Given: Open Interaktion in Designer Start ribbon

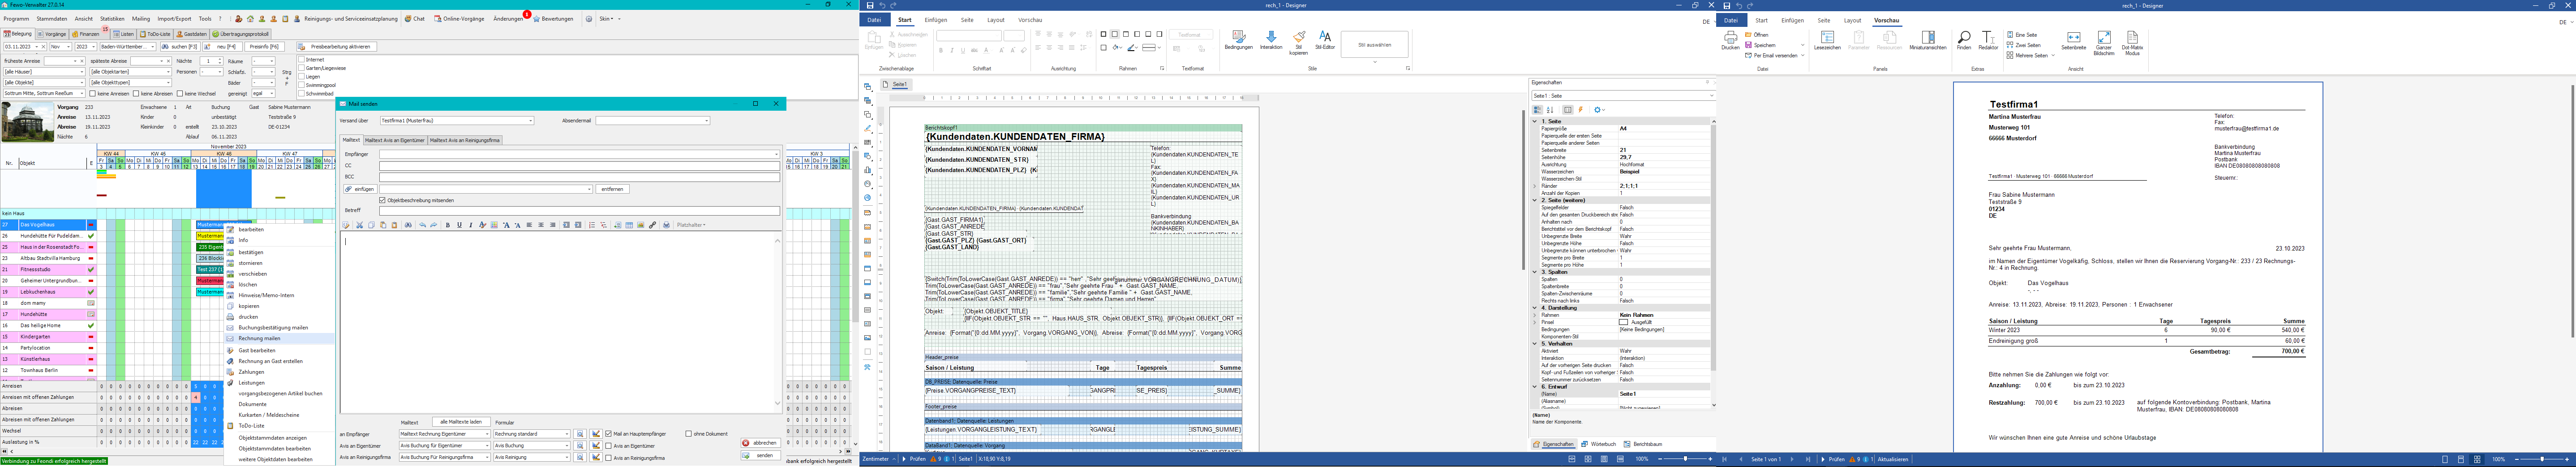Looking at the screenshot, I should click(x=1271, y=41).
